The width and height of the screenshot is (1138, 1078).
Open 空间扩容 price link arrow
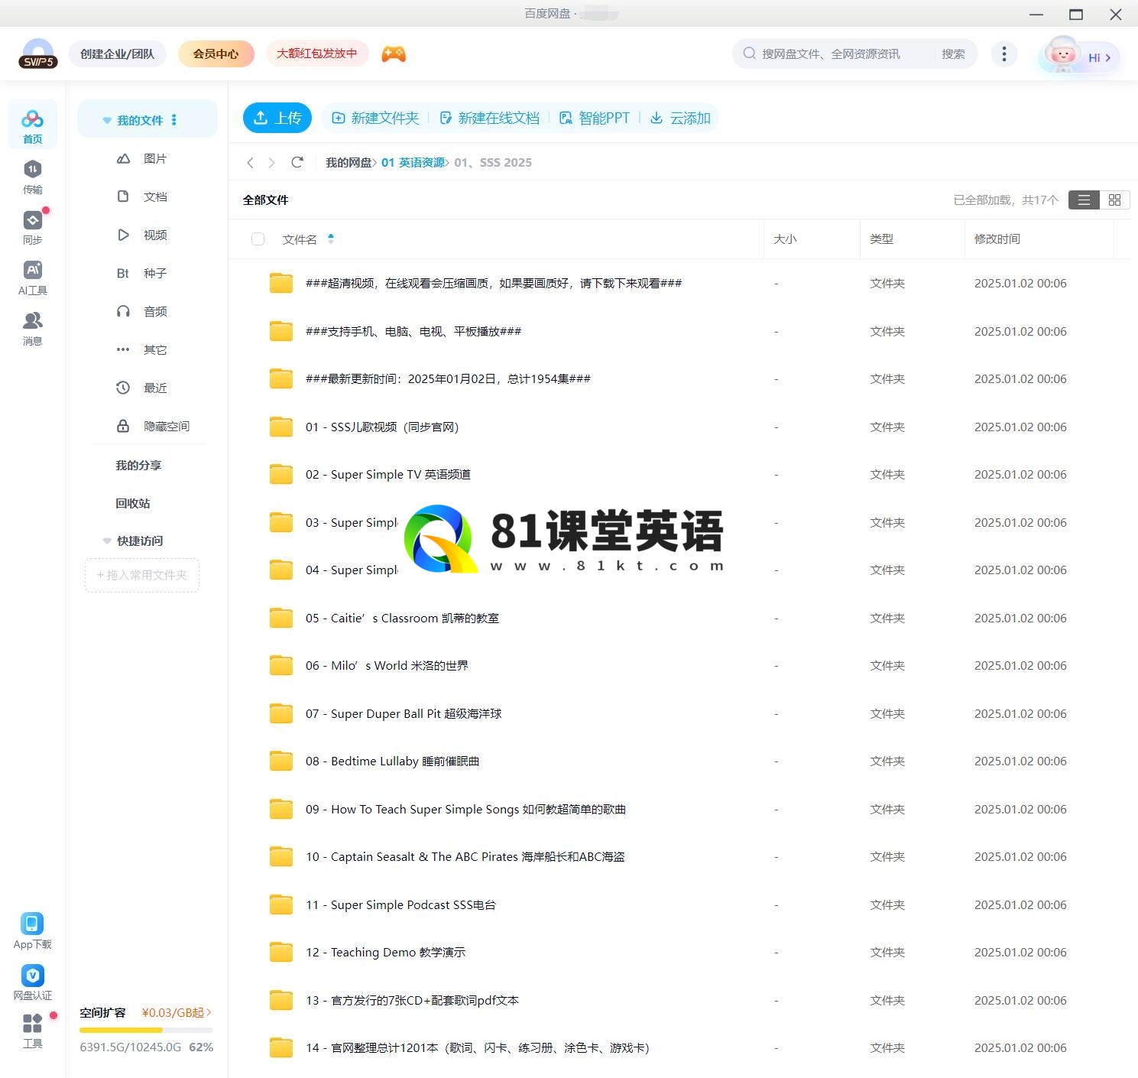coord(209,1012)
